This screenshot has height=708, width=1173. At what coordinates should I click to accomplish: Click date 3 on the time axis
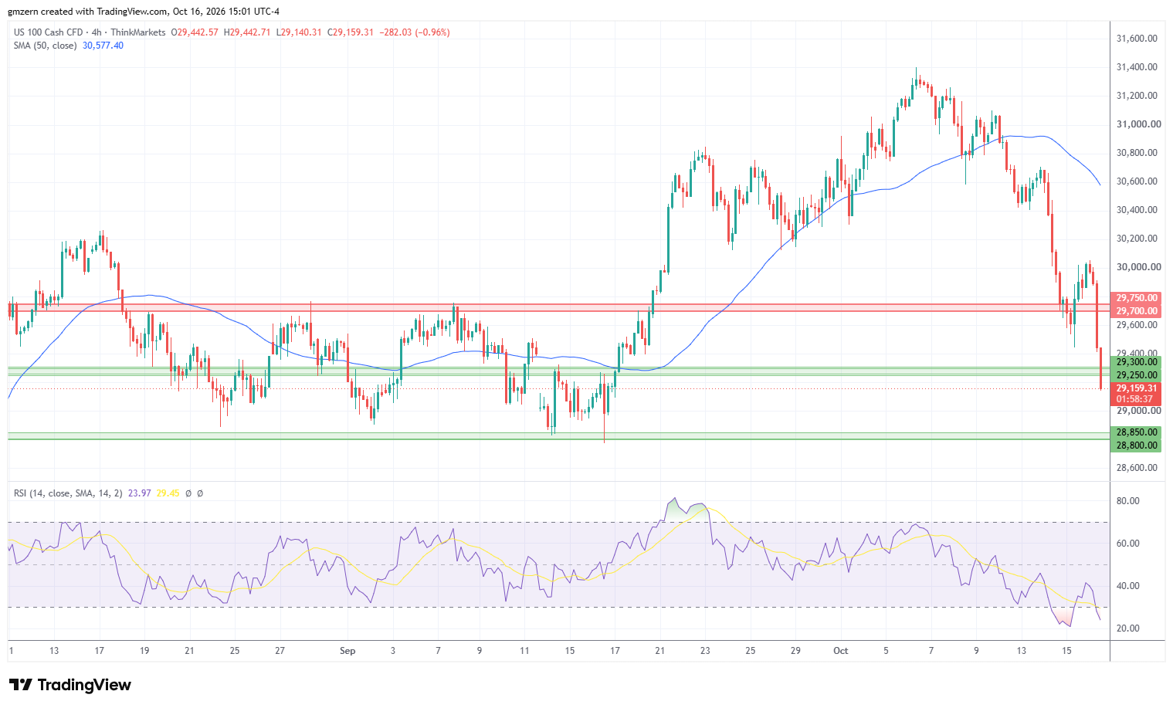pos(393,651)
